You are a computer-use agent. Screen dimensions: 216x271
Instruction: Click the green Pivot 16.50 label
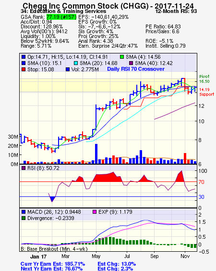tap(204, 79)
